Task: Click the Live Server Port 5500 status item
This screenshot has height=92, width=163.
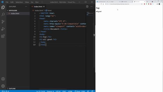Action: point(80,91)
